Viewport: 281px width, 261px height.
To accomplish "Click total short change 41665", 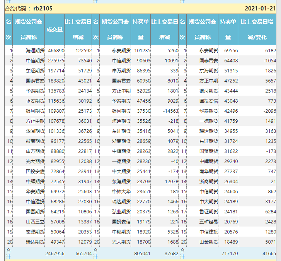I will (x=269, y=254).
